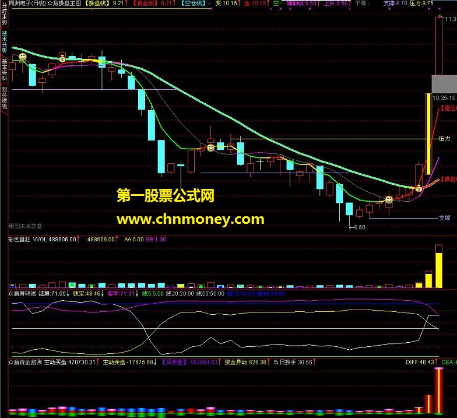
Task: Click the gray price range box at right
Action: click(x=444, y=84)
